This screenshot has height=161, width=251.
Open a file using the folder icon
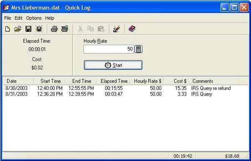pyautogui.click(x=18, y=29)
